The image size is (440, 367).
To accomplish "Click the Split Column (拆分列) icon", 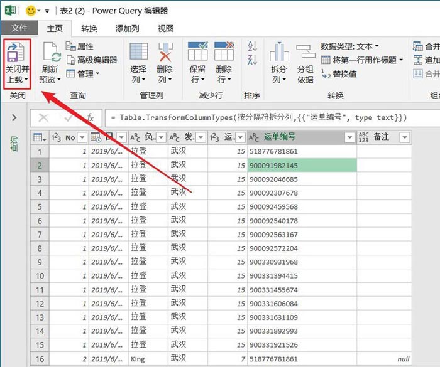I will pos(279,51).
